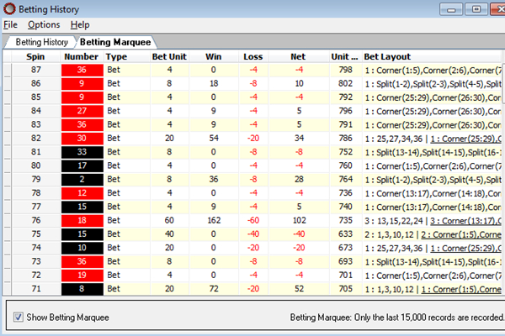Click the row selector for spin 76
Screen dimensions: 505x336
pos(8,221)
